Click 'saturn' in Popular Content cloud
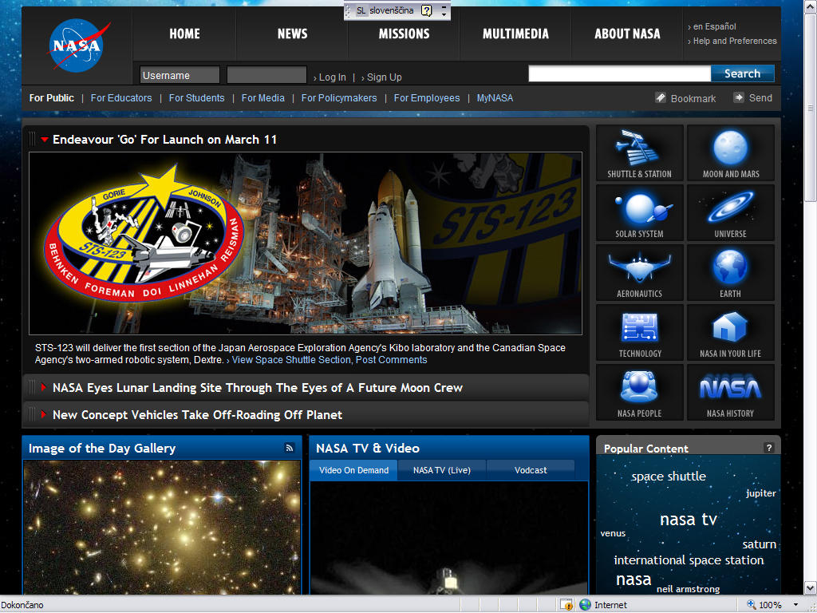Image resolution: width=817 pixels, height=613 pixels. (x=760, y=544)
